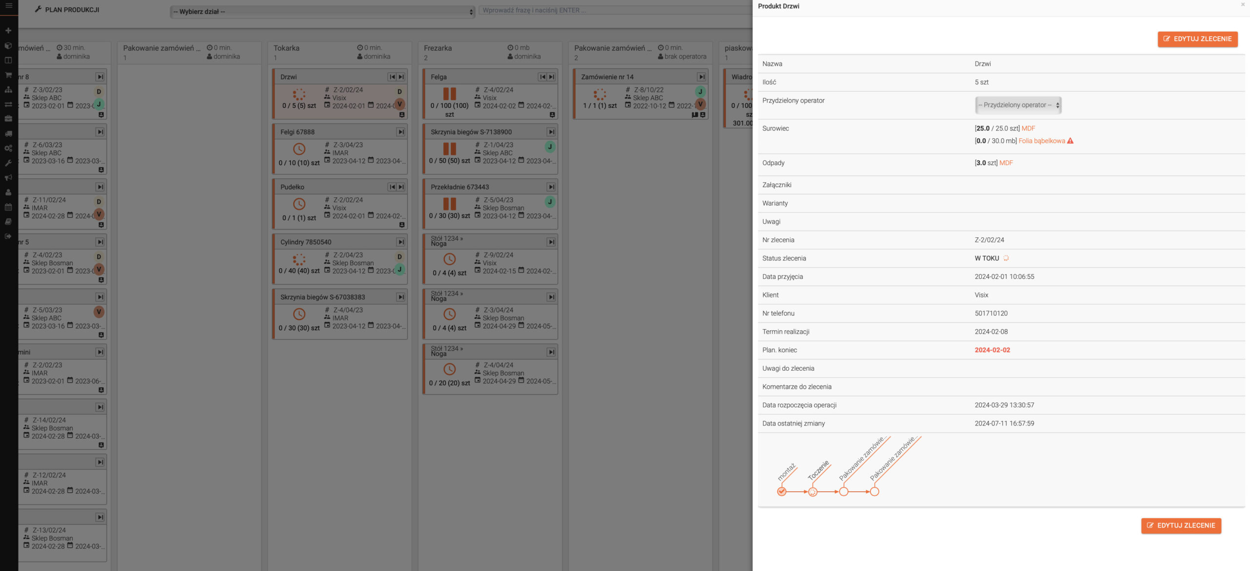Click the box package sidebar icon
The height and width of the screenshot is (571, 1250).
(x=8, y=45)
